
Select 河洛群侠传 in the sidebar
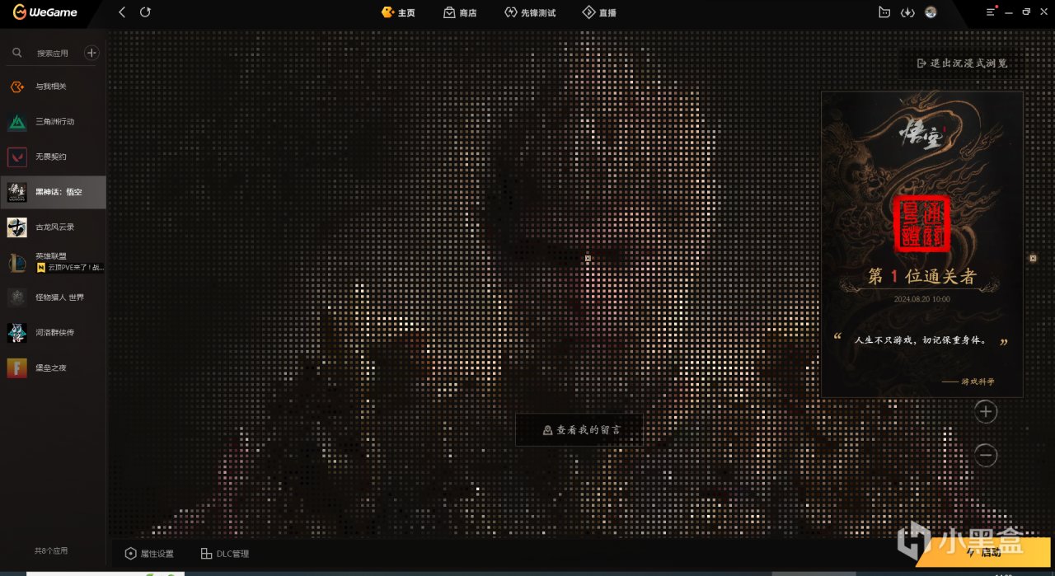point(53,333)
